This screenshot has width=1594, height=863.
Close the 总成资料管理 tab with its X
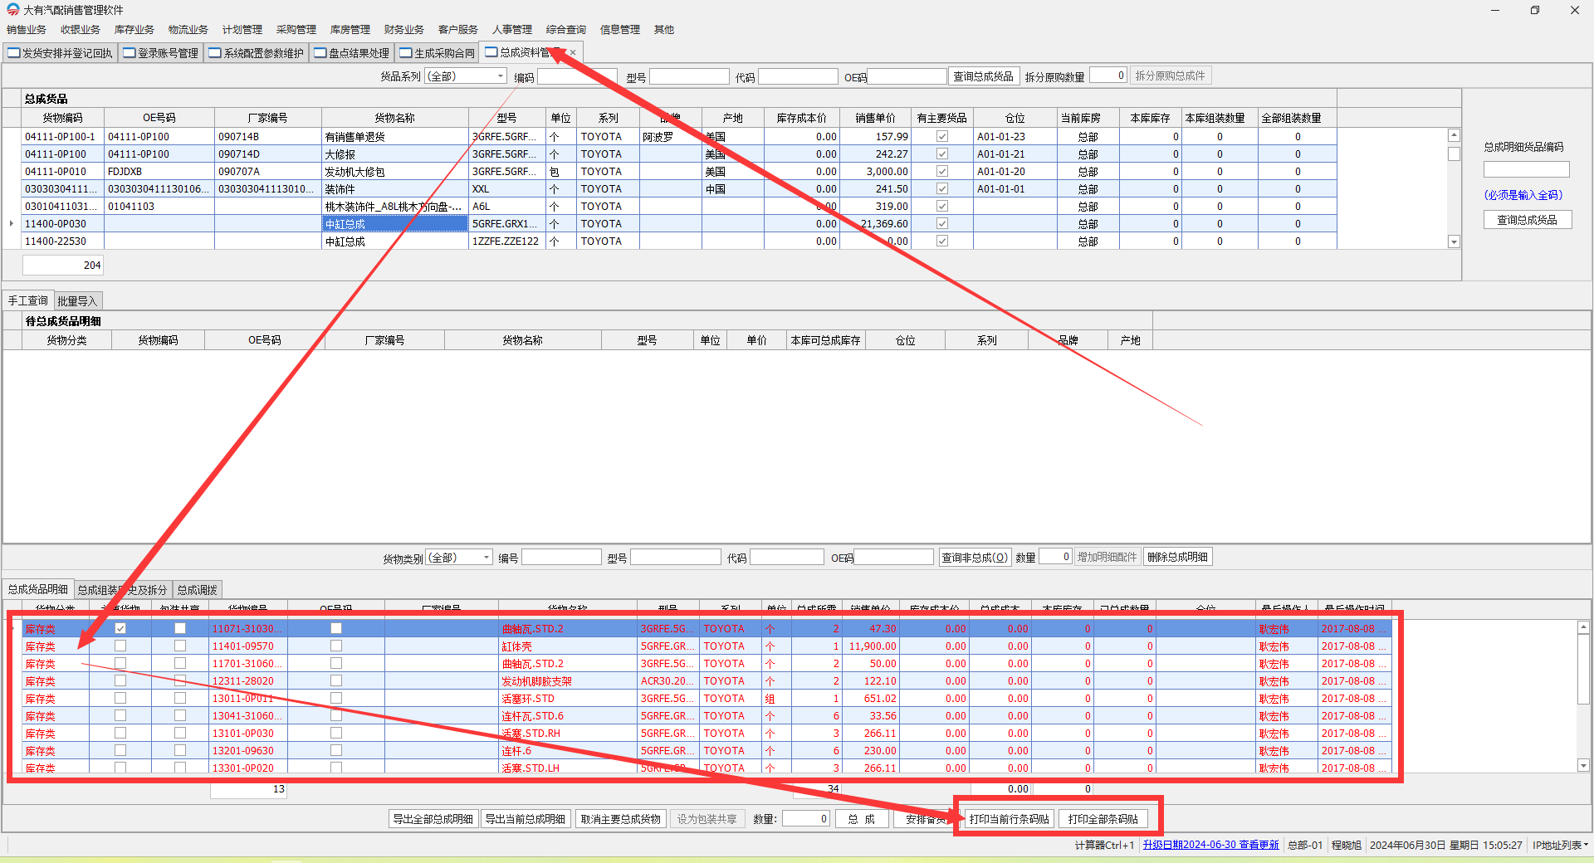click(x=573, y=52)
